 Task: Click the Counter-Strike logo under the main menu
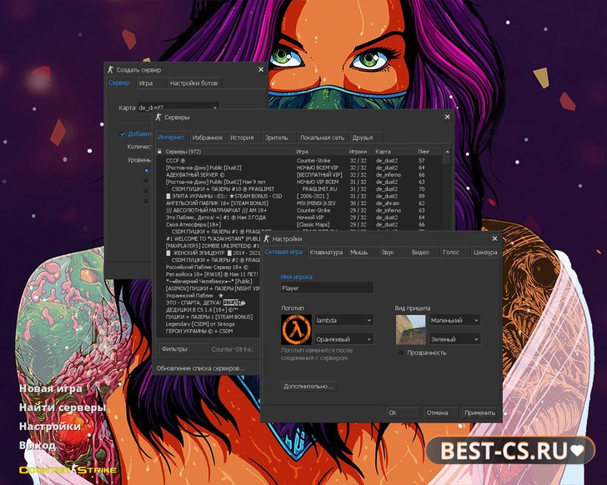pos(68,469)
